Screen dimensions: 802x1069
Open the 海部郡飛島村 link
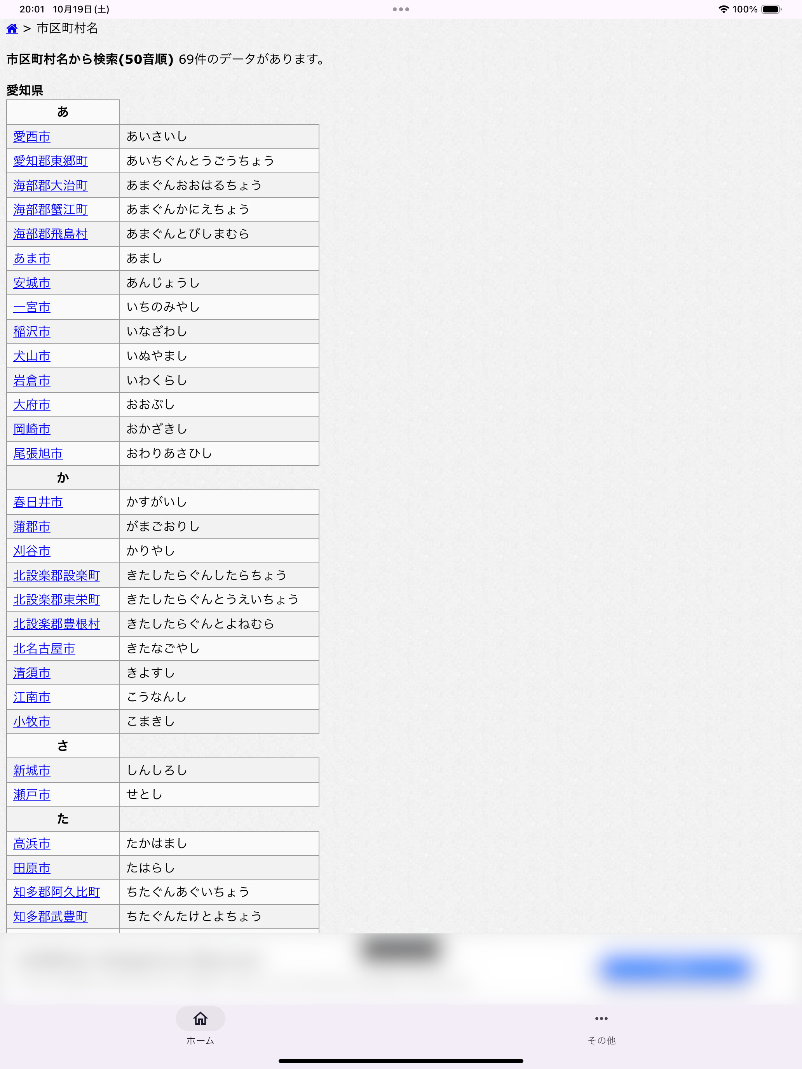(50, 234)
